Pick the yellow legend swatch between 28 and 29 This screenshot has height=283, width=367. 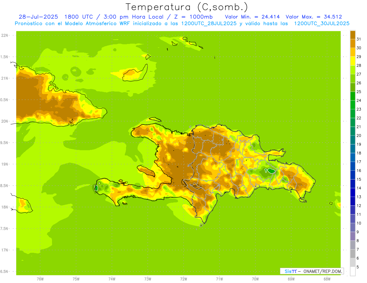pyautogui.click(x=353, y=61)
